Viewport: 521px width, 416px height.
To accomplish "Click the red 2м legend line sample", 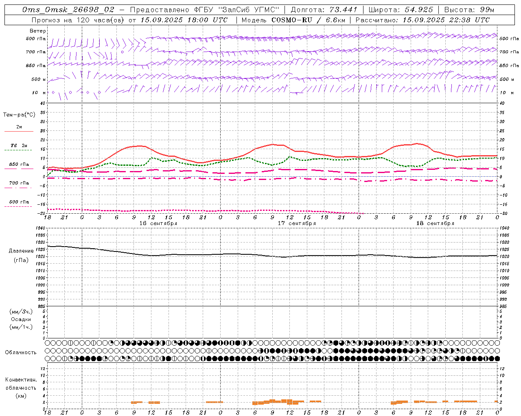I will coord(19,132).
